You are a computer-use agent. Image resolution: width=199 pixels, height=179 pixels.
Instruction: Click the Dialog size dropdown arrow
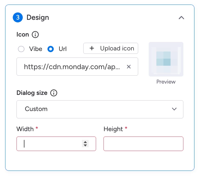tap(174, 109)
